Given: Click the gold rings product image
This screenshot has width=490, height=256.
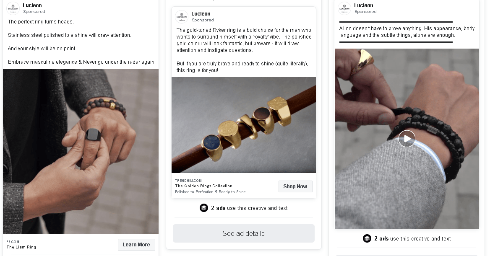Looking at the screenshot, I should pyautogui.click(x=243, y=124).
